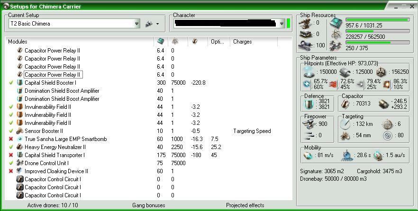
Task: Click the explosive resistance icon
Action: tap(388, 84)
